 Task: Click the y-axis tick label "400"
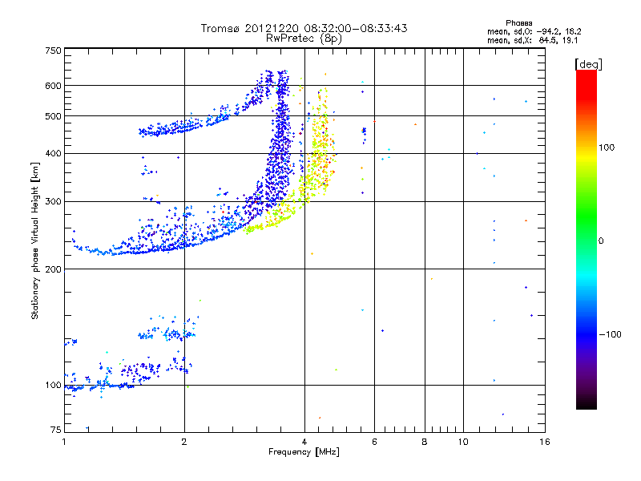pyautogui.click(x=54, y=153)
